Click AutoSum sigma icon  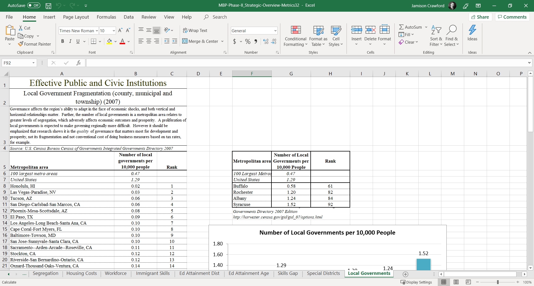click(x=401, y=27)
